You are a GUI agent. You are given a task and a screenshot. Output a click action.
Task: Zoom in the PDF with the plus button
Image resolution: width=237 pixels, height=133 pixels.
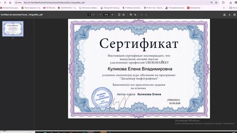click(x=112, y=15)
